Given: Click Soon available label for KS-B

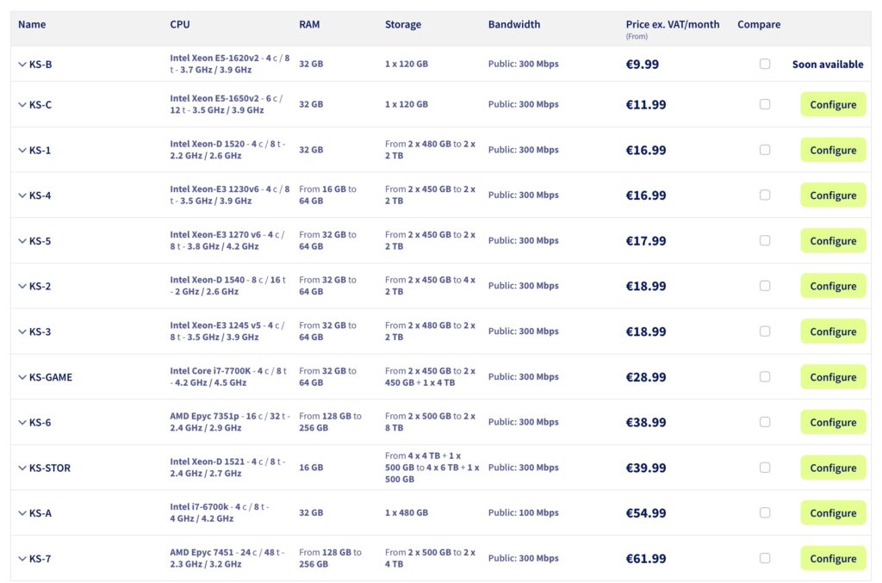Looking at the screenshot, I should [828, 64].
